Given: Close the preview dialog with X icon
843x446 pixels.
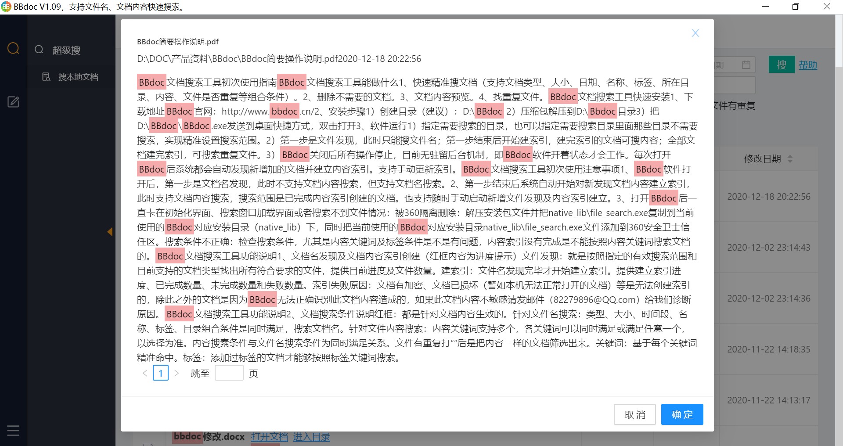Looking at the screenshot, I should (x=695, y=33).
